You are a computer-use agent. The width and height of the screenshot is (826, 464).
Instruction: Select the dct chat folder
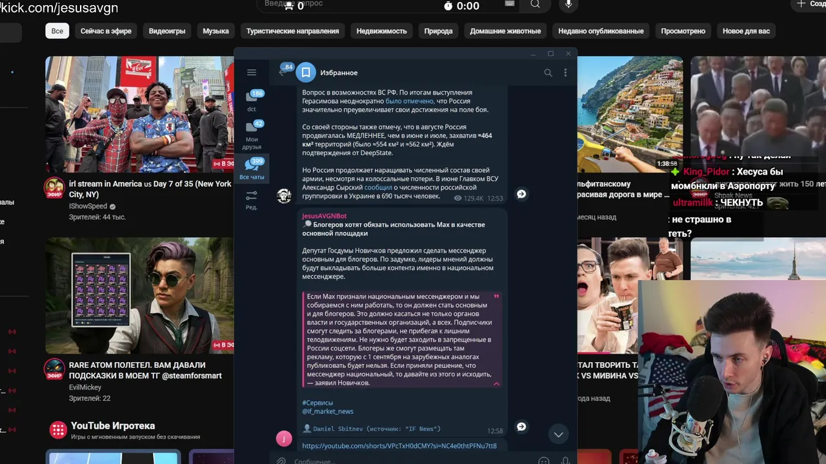(252, 101)
